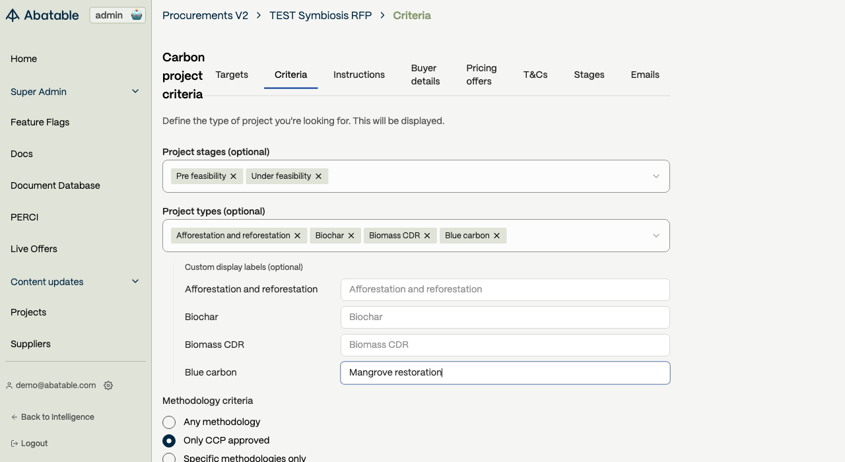Choose Specific methodologies only option
845x462 pixels.
169,458
